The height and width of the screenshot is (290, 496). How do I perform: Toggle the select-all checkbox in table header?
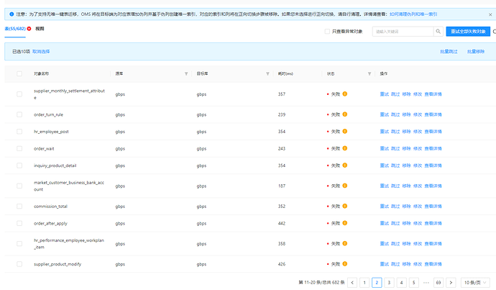coord(19,74)
